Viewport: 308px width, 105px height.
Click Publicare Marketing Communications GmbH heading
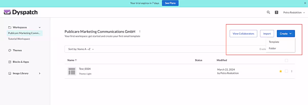click(100, 32)
